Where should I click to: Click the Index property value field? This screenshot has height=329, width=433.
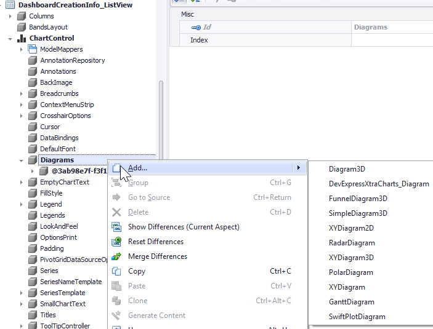coord(392,40)
